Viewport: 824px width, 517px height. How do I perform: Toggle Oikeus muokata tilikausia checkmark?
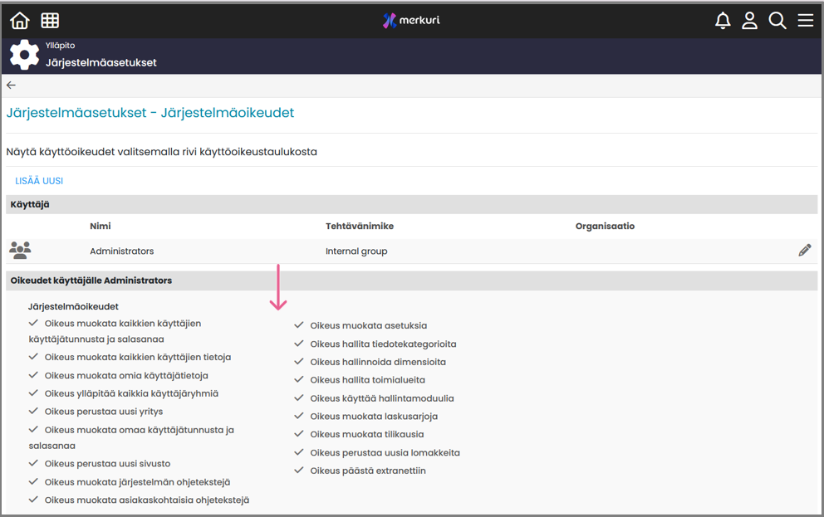tap(299, 434)
